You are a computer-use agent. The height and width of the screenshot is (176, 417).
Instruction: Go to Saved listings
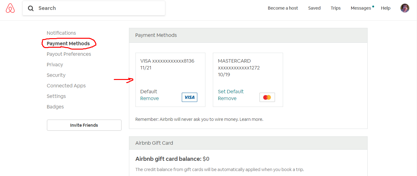coord(314,8)
